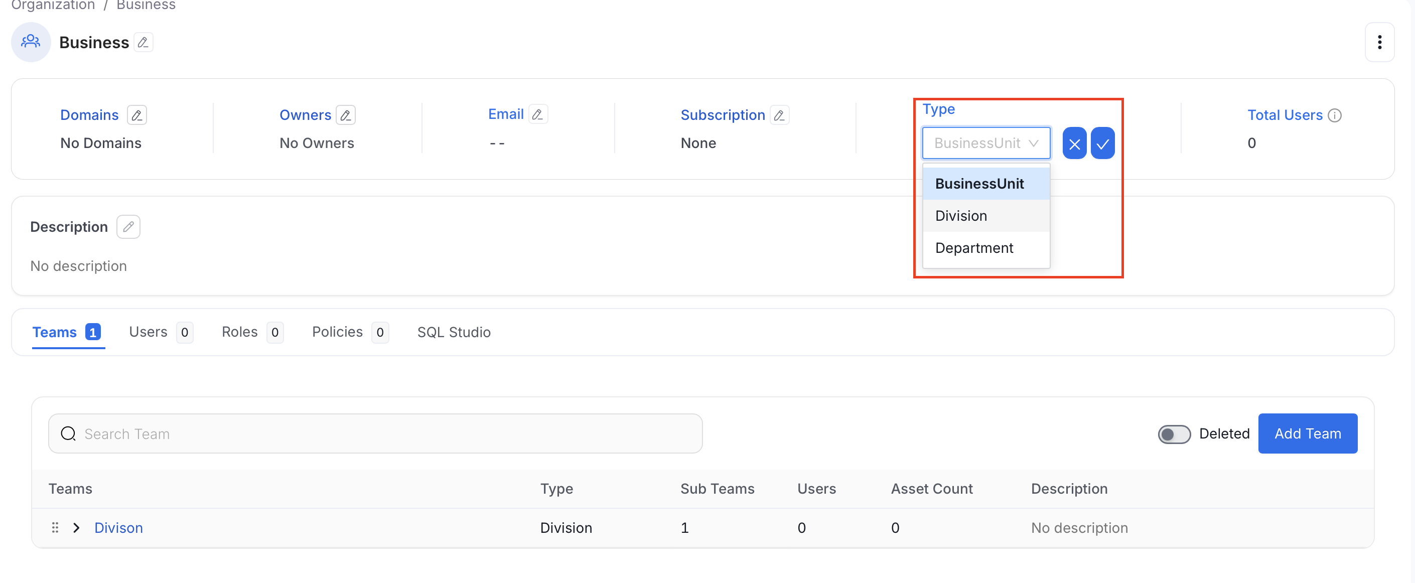Open the SQL Studio tab
The height and width of the screenshot is (583, 1415).
pos(454,333)
